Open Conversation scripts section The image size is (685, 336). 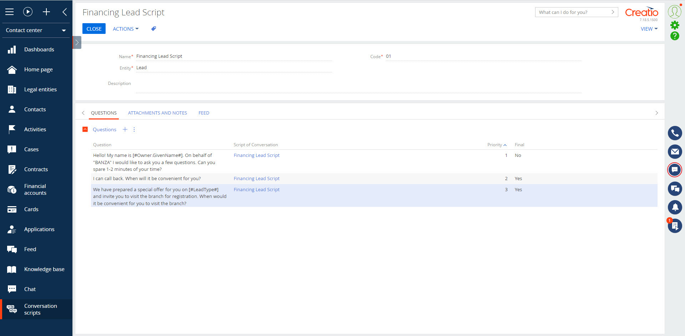point(36,309)
